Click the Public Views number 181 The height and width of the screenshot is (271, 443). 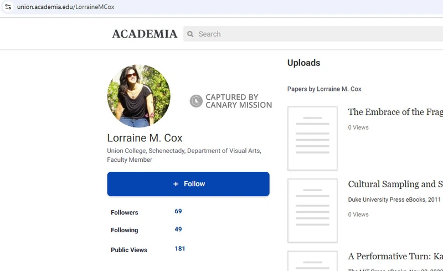click(180, 249)
